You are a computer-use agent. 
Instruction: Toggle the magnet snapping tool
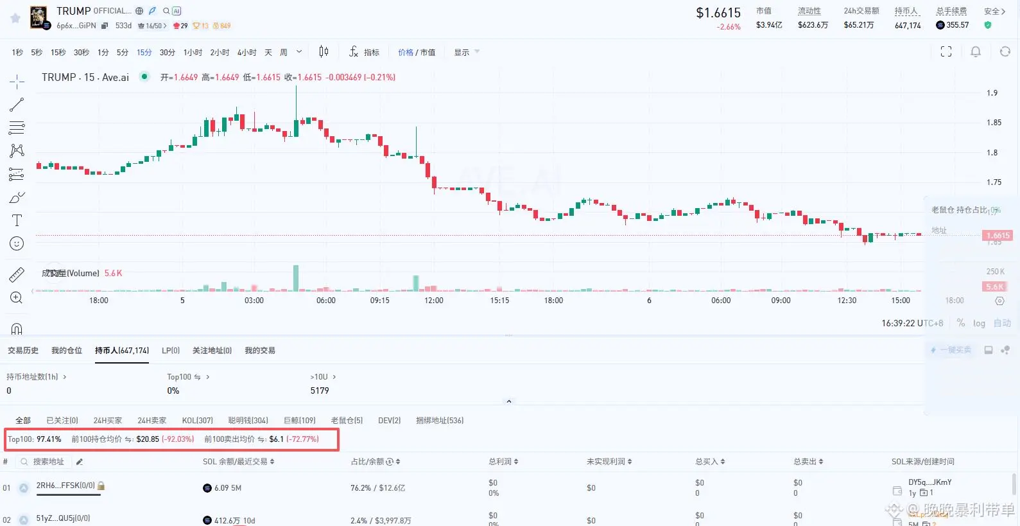coord(17,328)
